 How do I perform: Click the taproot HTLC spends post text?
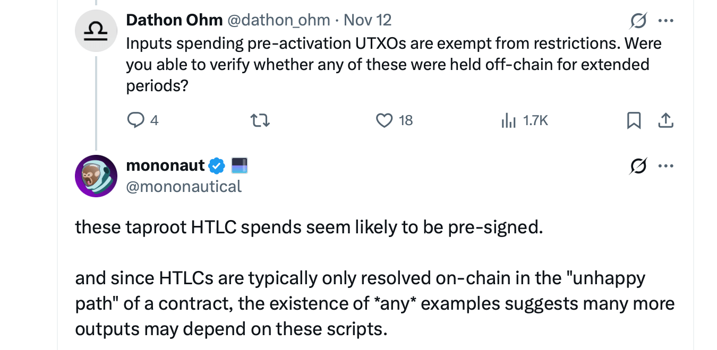click(x=309, y=227)
